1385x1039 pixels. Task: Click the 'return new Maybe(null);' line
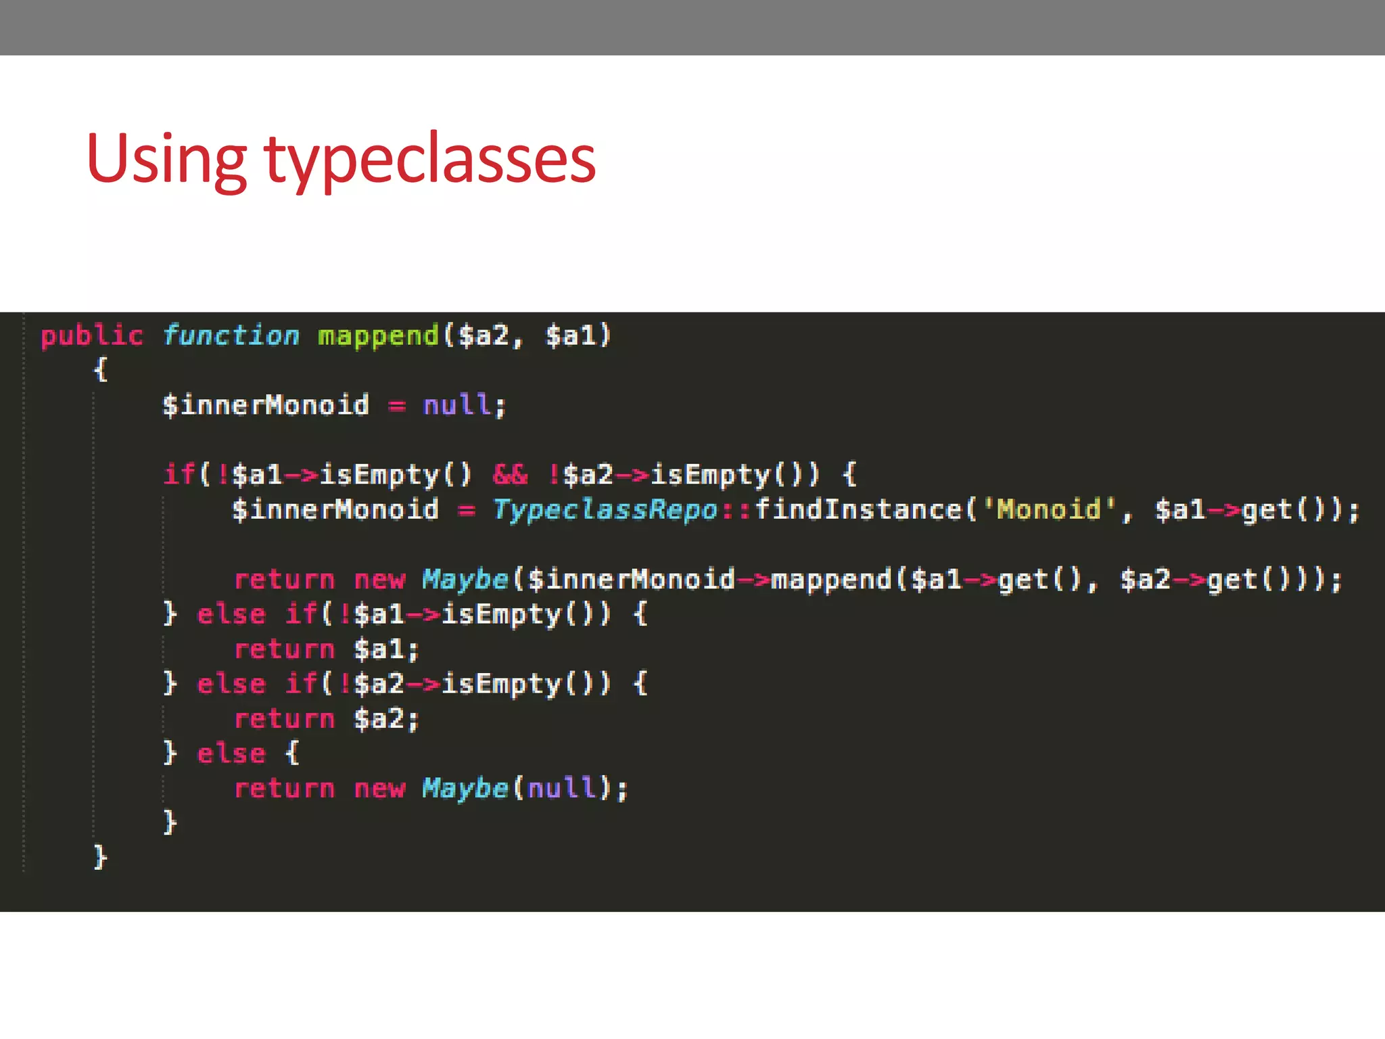tap(431, 789)
